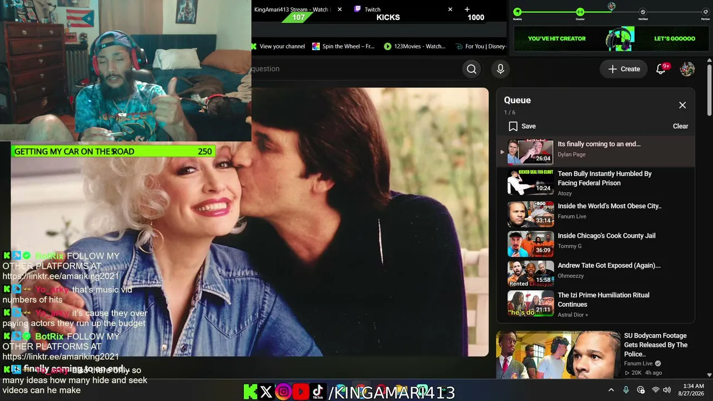The width and height of the screenshot is (713, 401).
Task: Click the webcam overlay of the streamer
Action: point(125,71)
